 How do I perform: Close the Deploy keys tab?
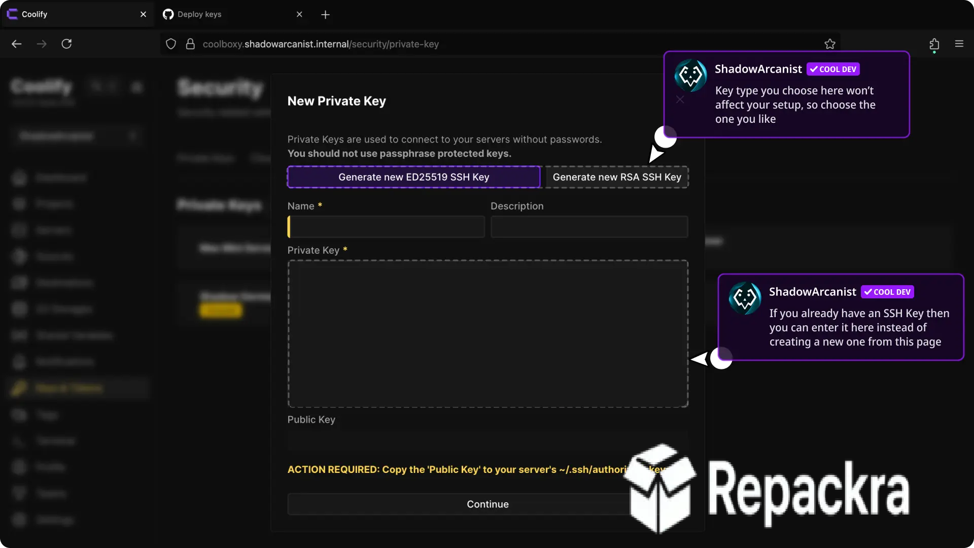point(299,14)
